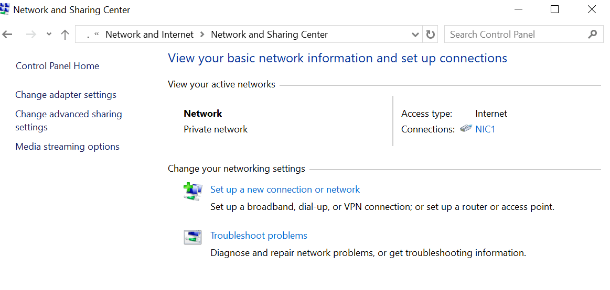
Task: Click the new connection setup icon
Action: tap(192, 192)
